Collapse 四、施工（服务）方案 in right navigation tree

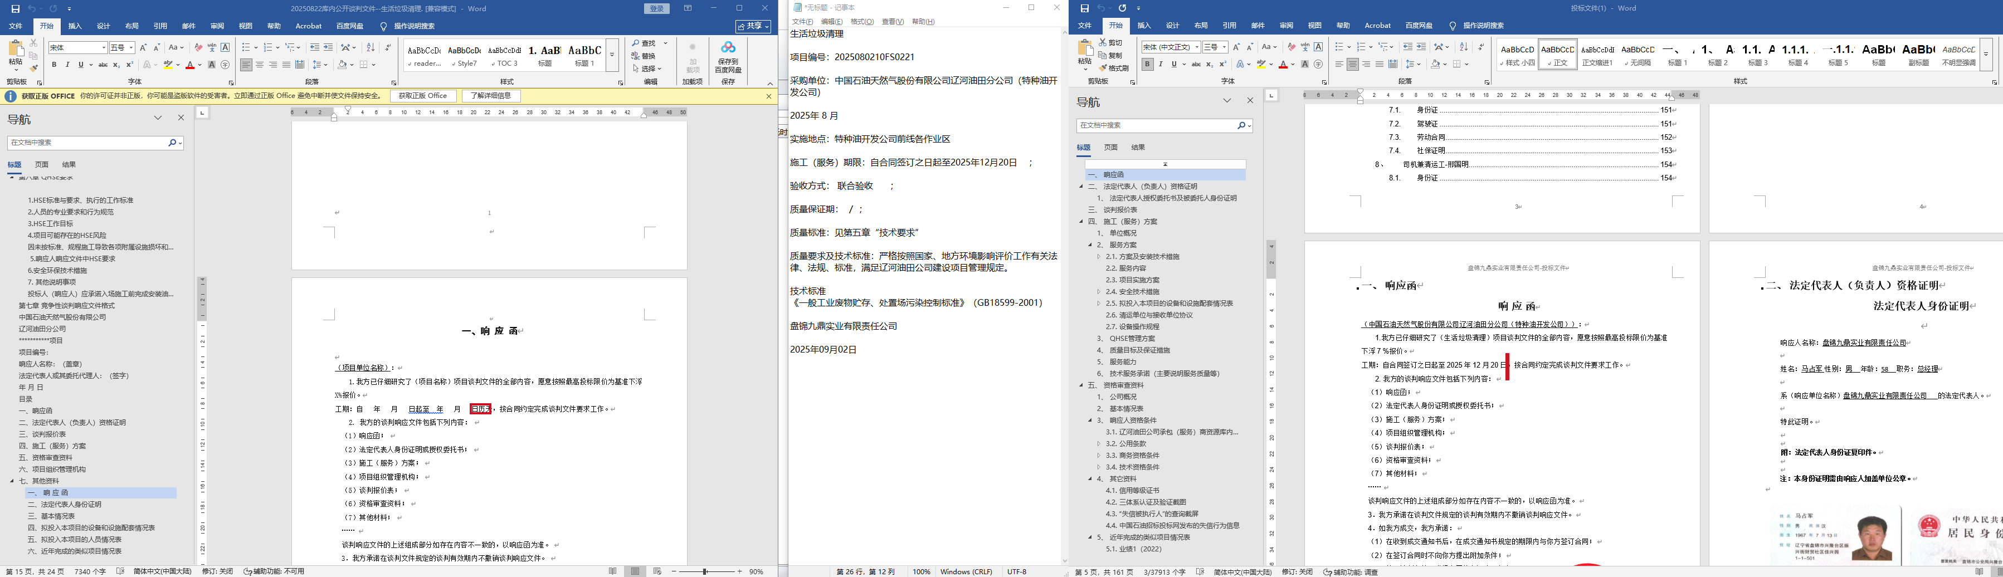click(1081, 222)
